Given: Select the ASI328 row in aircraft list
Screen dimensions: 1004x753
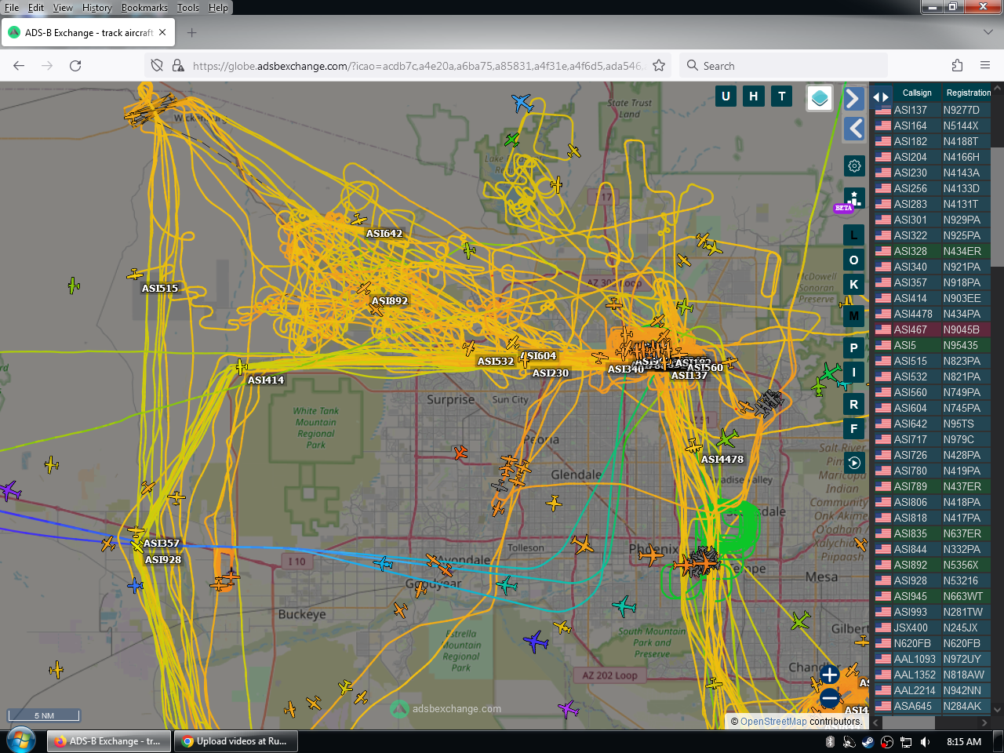Looking at the screenshot, I should click(932, 251).
